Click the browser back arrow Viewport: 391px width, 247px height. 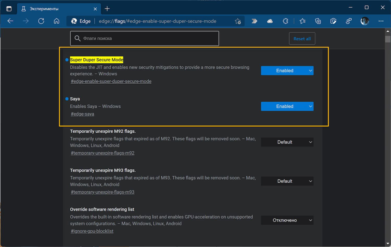coord(10,21)
